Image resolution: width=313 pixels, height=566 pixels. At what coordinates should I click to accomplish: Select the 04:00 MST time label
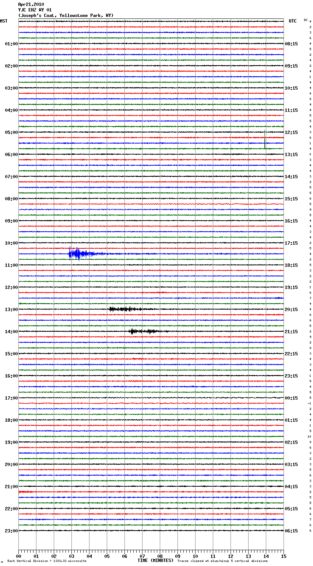(x=11, y=110)
